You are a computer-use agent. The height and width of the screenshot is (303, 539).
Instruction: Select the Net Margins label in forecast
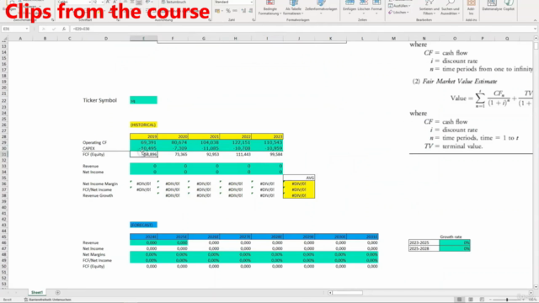tap(93, 254)
